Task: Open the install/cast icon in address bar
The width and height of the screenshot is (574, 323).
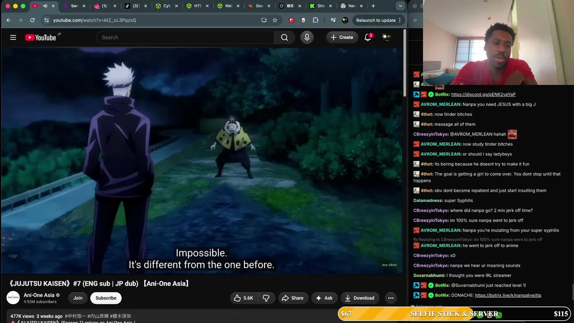Action: (264, 20)
